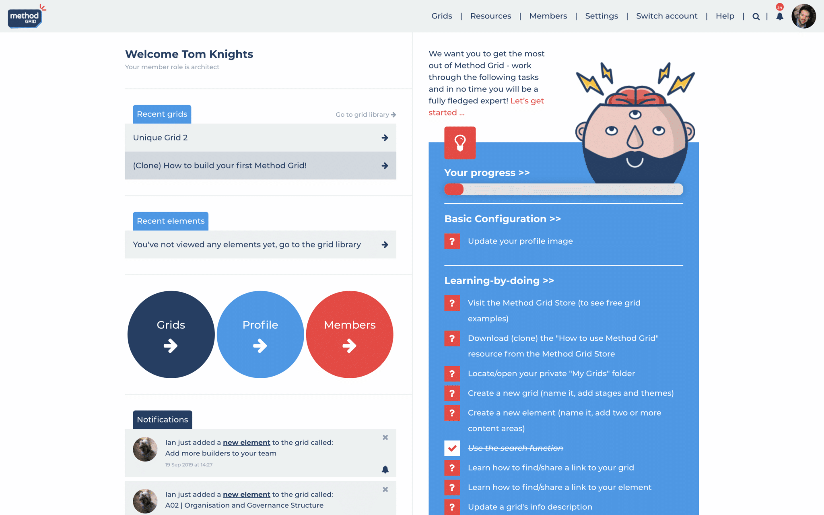Toggle the Create a new grid checkbox
This screenshot has height=515, width=824.
tap(452, 393)
